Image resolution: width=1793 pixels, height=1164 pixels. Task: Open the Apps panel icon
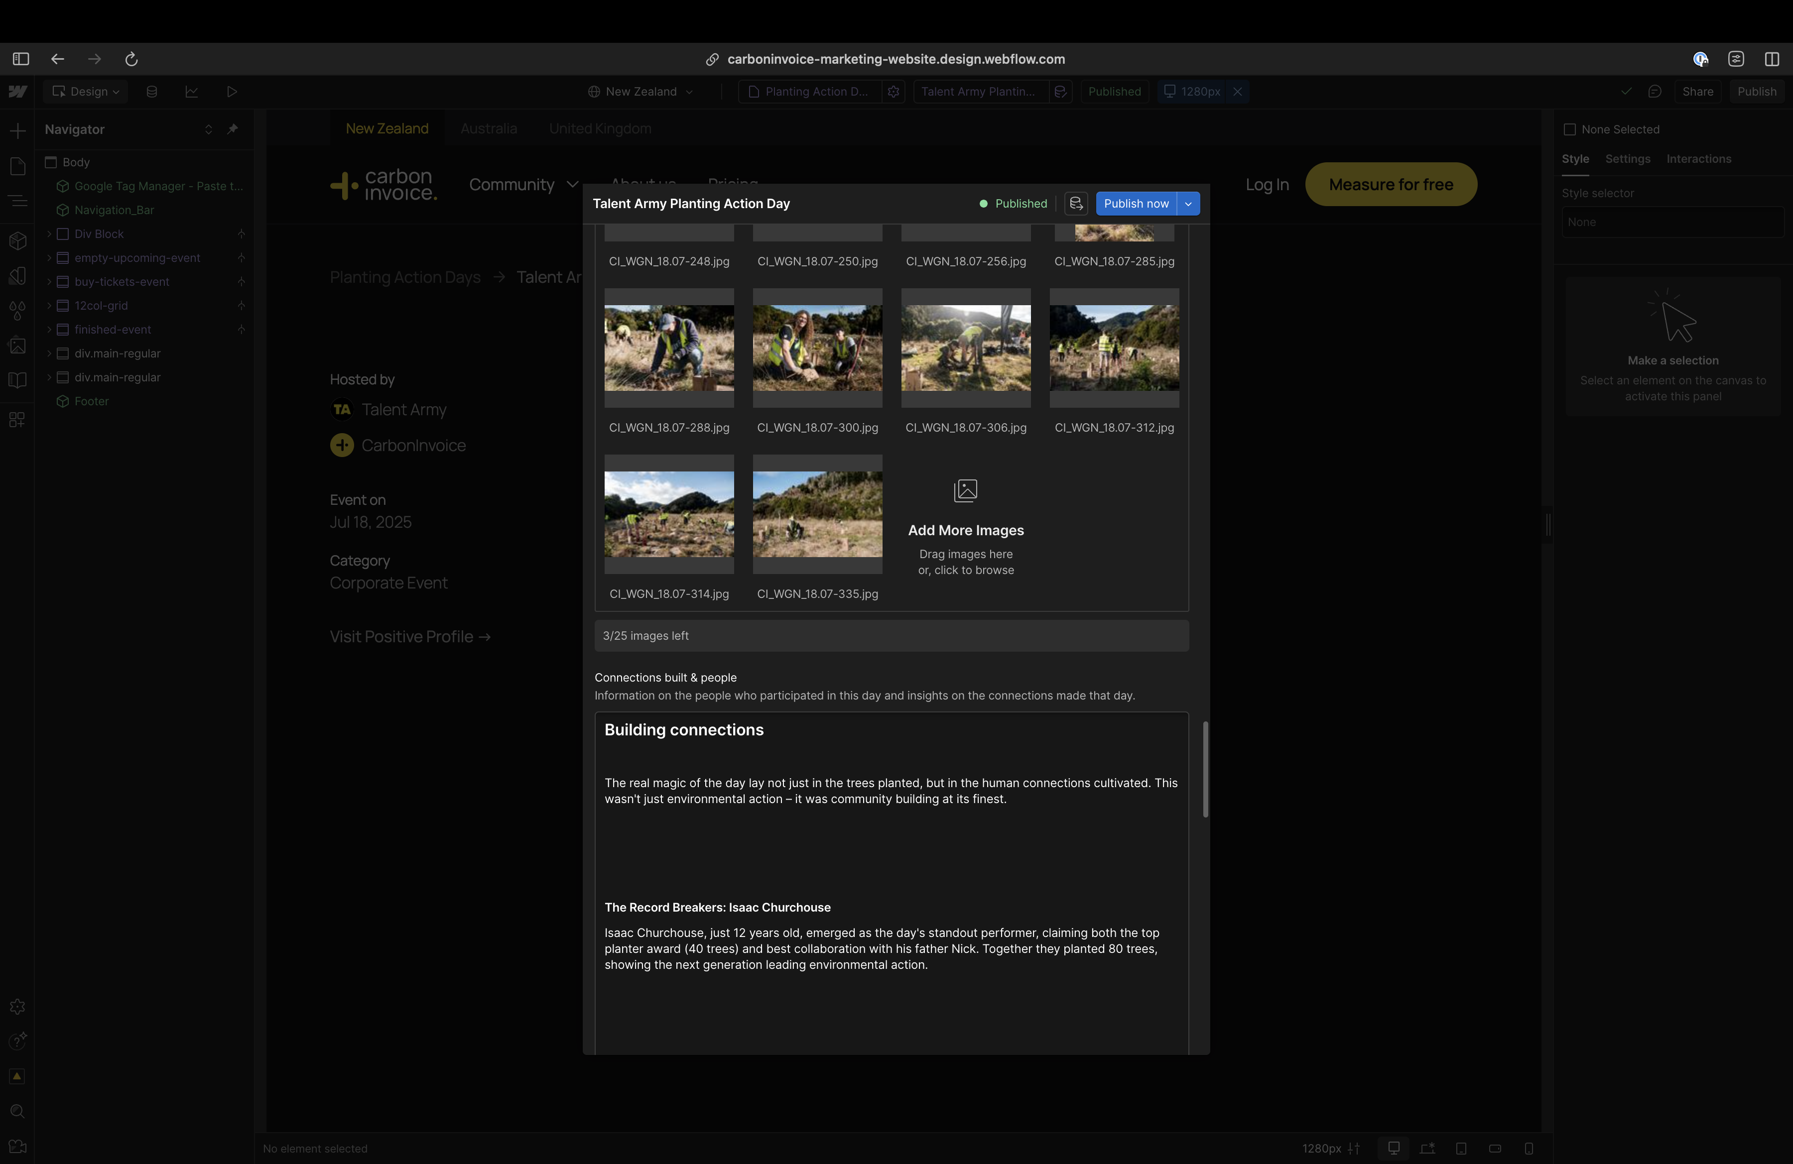(17, 419)
